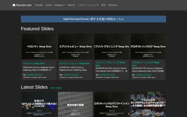Open the ベロシティ Deep Dive slide thumbnail
The width and height of the screenshot is (187, 117).
[39, 46]
